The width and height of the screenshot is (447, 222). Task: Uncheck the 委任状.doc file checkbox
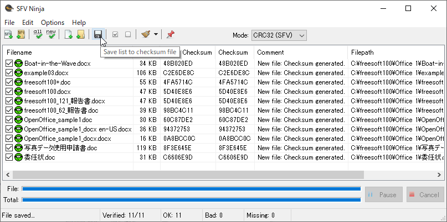[9, 157]
